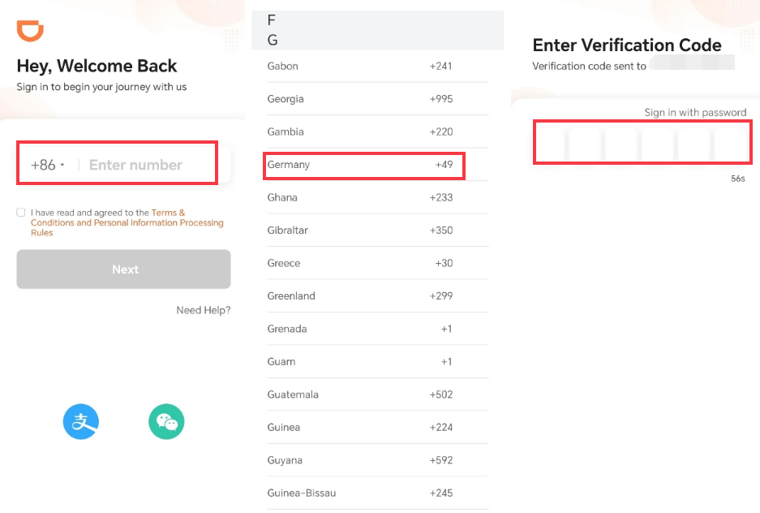Select Gabon +241 from the list

click(x=378, y=66)
